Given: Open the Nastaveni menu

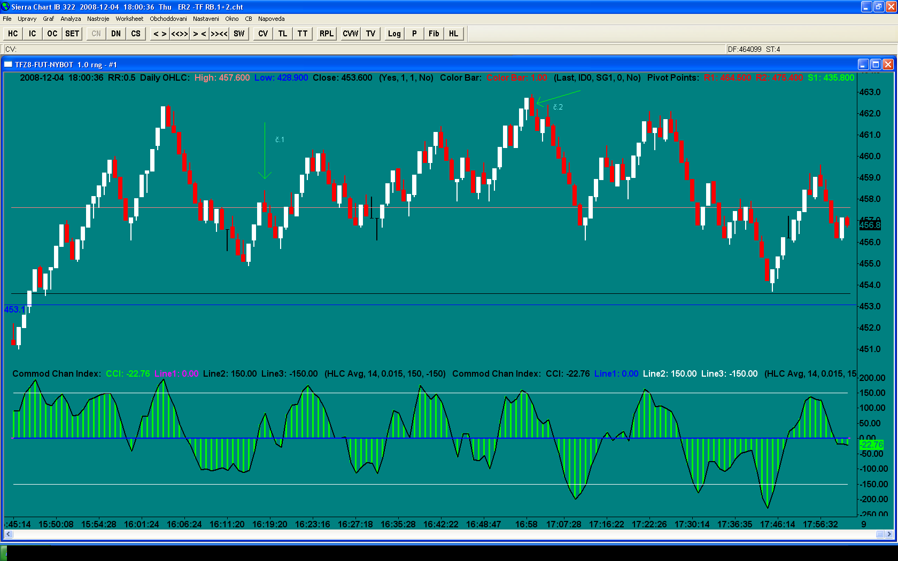Looking at the screenshot, I should (x=206, y=19).
